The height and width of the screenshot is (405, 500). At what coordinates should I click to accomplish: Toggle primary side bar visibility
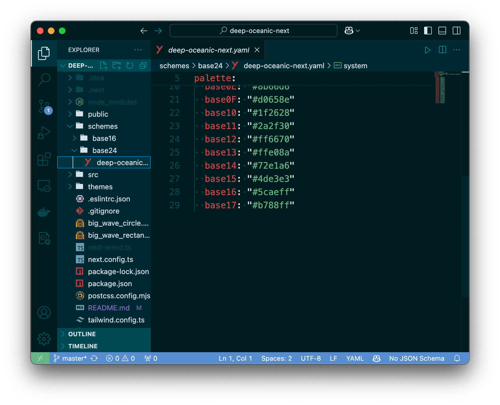[428, 31]
